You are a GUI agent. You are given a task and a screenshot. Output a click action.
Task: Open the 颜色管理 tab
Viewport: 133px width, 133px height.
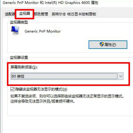click(41, 14)
